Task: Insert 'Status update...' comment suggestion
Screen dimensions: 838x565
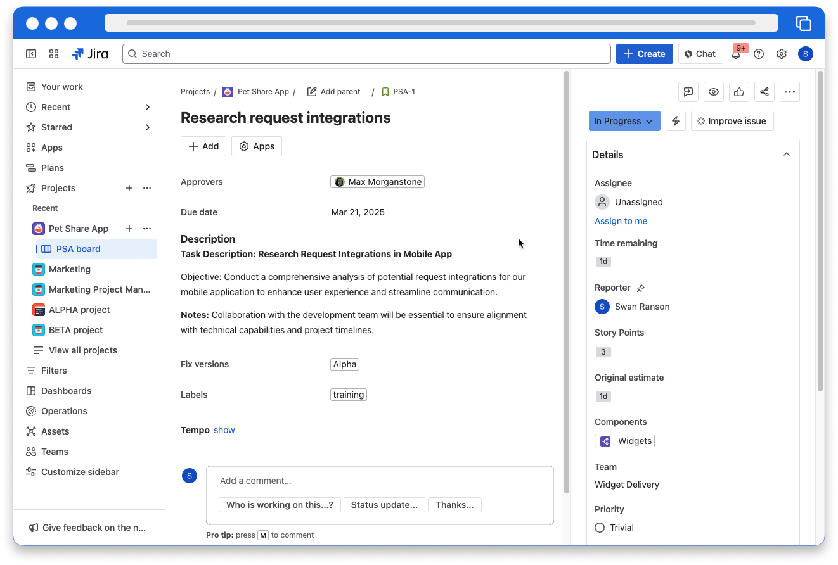Action: [384, 505]
